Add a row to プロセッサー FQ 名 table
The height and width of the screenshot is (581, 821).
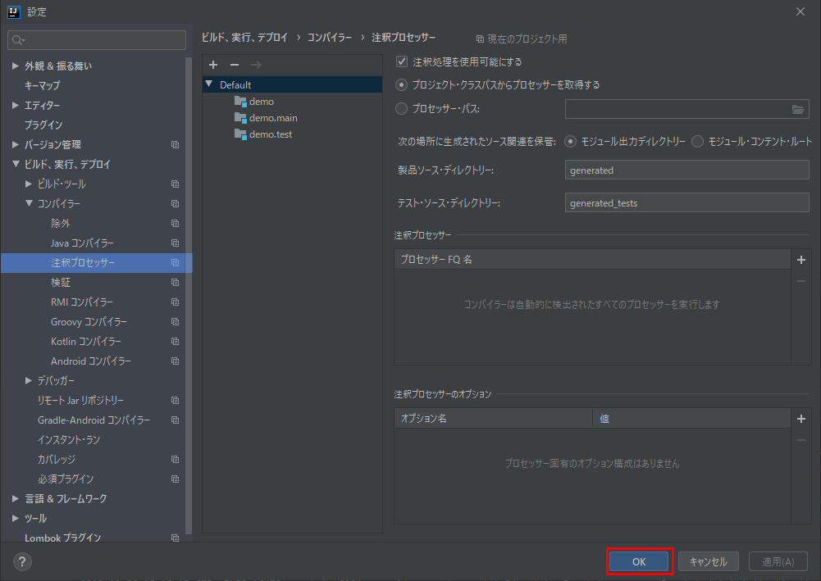pyautogui.click(x=800, y=260)
